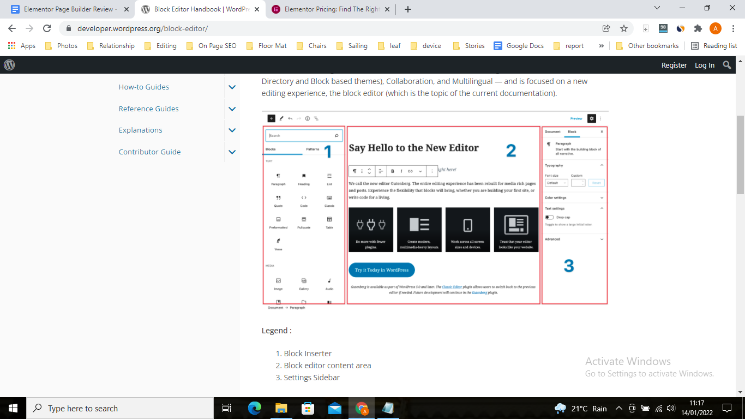The width and height of the screenshot is (745, 419).
Task: Open the Explanations link
Action: coord(141,130)
